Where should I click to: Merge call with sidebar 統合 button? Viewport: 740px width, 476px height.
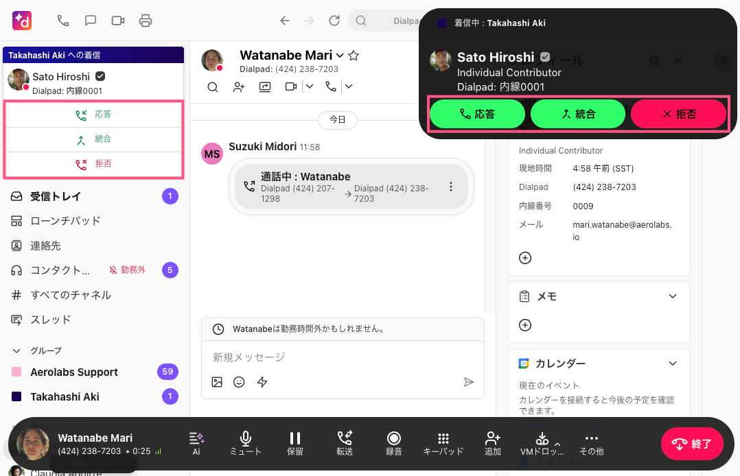[x=93, y=140]
